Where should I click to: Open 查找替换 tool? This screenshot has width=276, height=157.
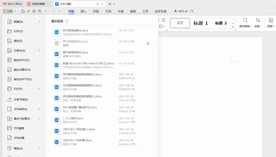(245, 23)
